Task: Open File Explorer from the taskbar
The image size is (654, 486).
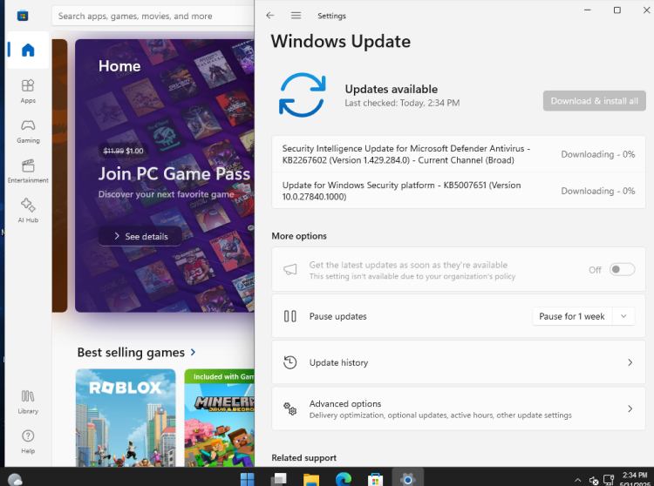Action: (x=311, y=479)
